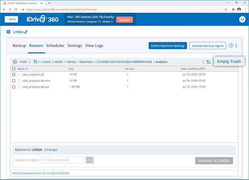Click the padlock site info icon

23,10
